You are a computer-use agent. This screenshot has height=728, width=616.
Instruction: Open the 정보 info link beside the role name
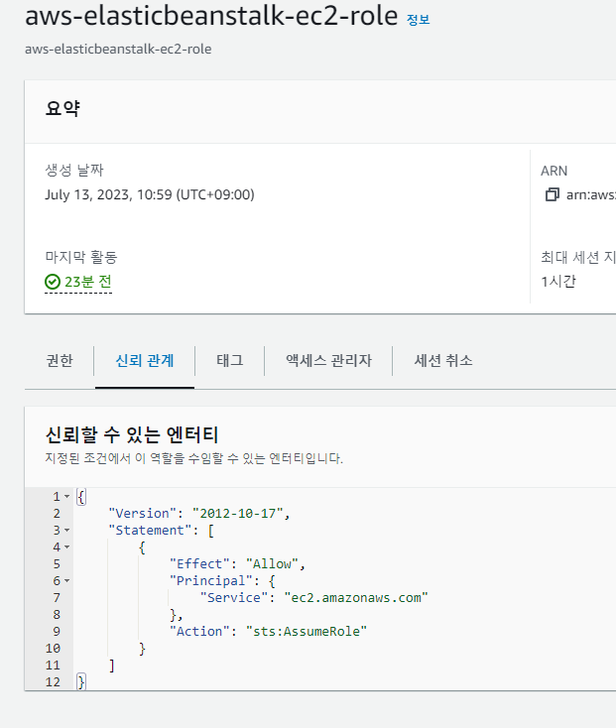tap(419, 20)
